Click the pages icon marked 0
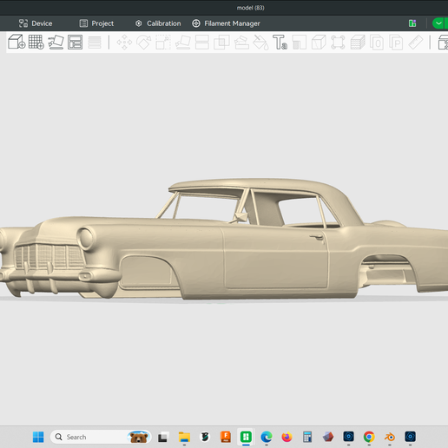The height and width of the screenshot is (448, 448). (377, 43)
